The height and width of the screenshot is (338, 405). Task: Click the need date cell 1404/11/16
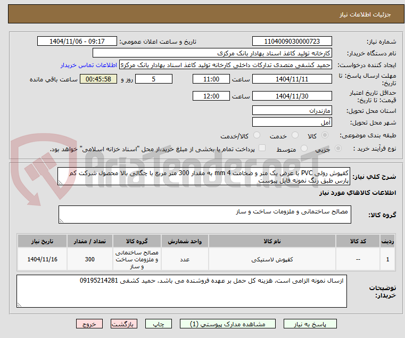click(43, 259)
